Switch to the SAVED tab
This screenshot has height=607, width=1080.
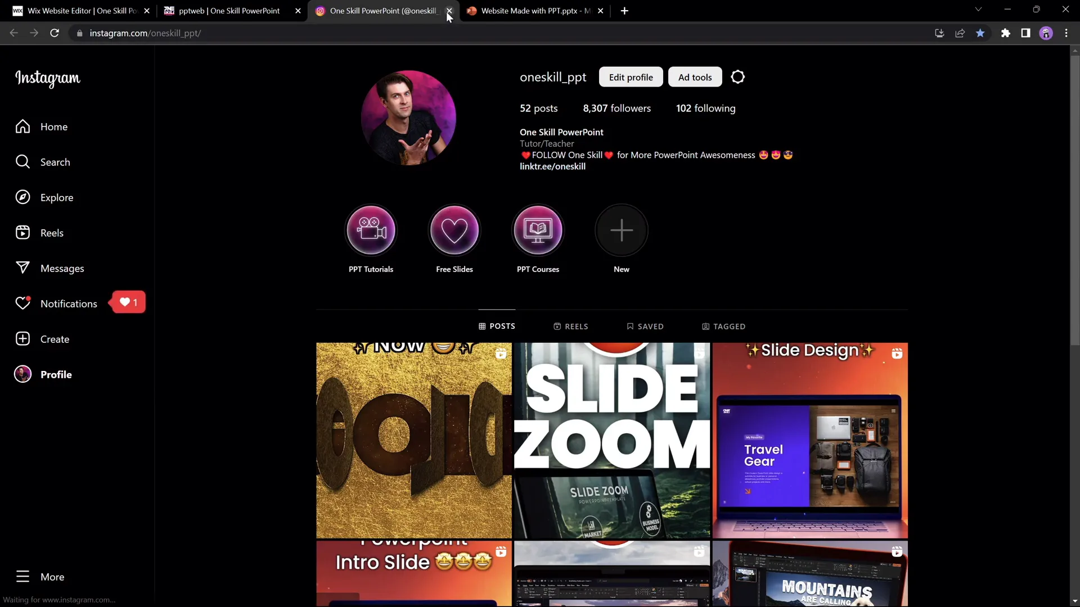point(645,327)
